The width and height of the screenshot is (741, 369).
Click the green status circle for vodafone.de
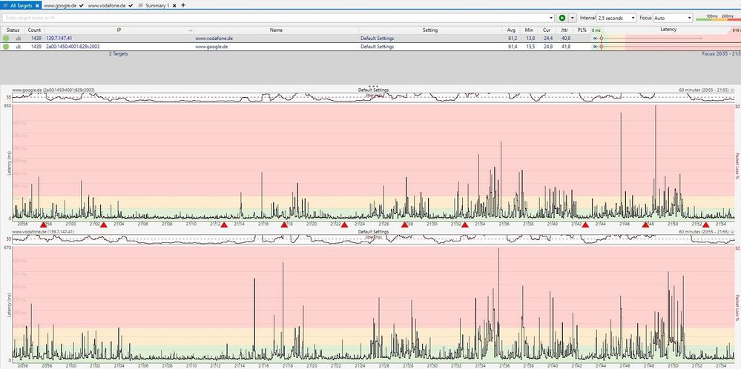7,38
